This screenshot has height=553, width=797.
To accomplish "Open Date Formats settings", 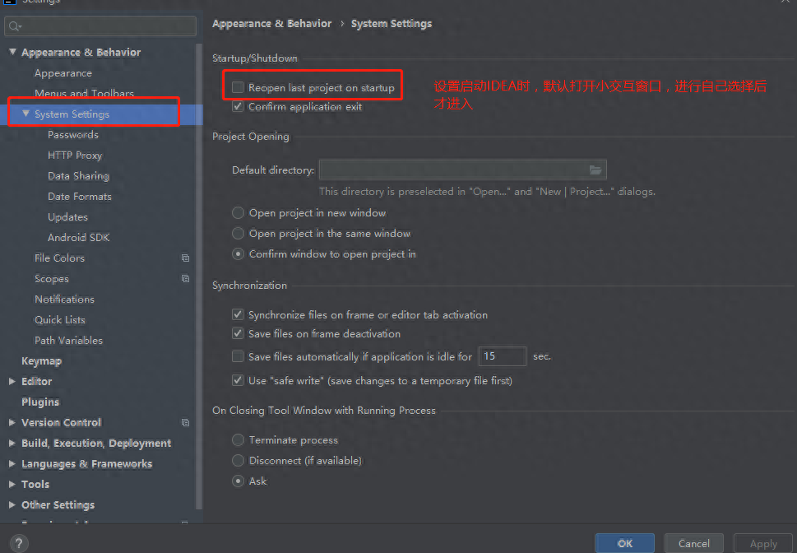I will 79,197.
